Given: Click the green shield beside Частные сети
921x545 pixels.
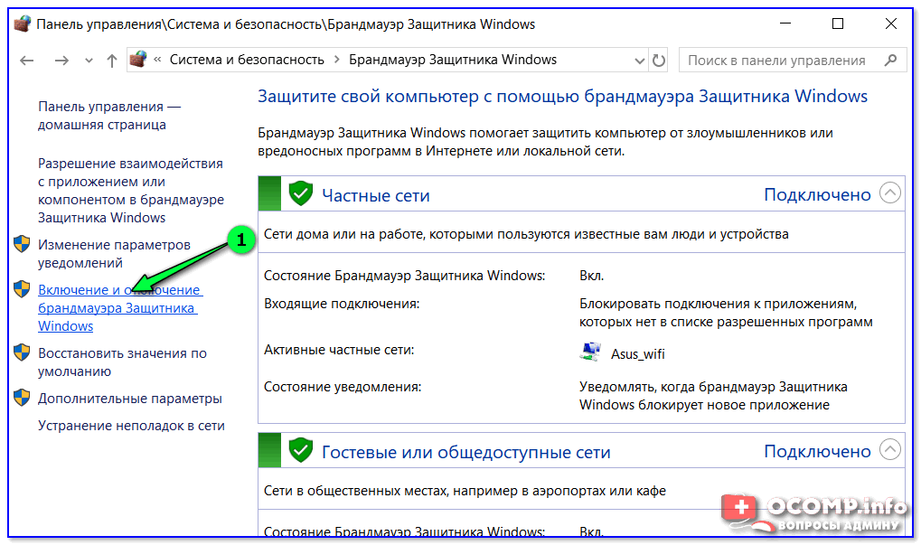Looking at the screenshot, I should [300, 194].
